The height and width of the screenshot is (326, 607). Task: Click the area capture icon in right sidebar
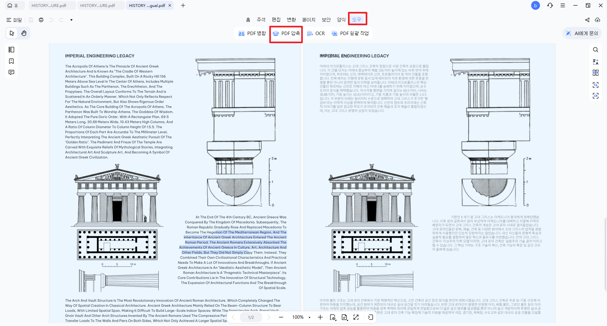(x=596, y=85)
